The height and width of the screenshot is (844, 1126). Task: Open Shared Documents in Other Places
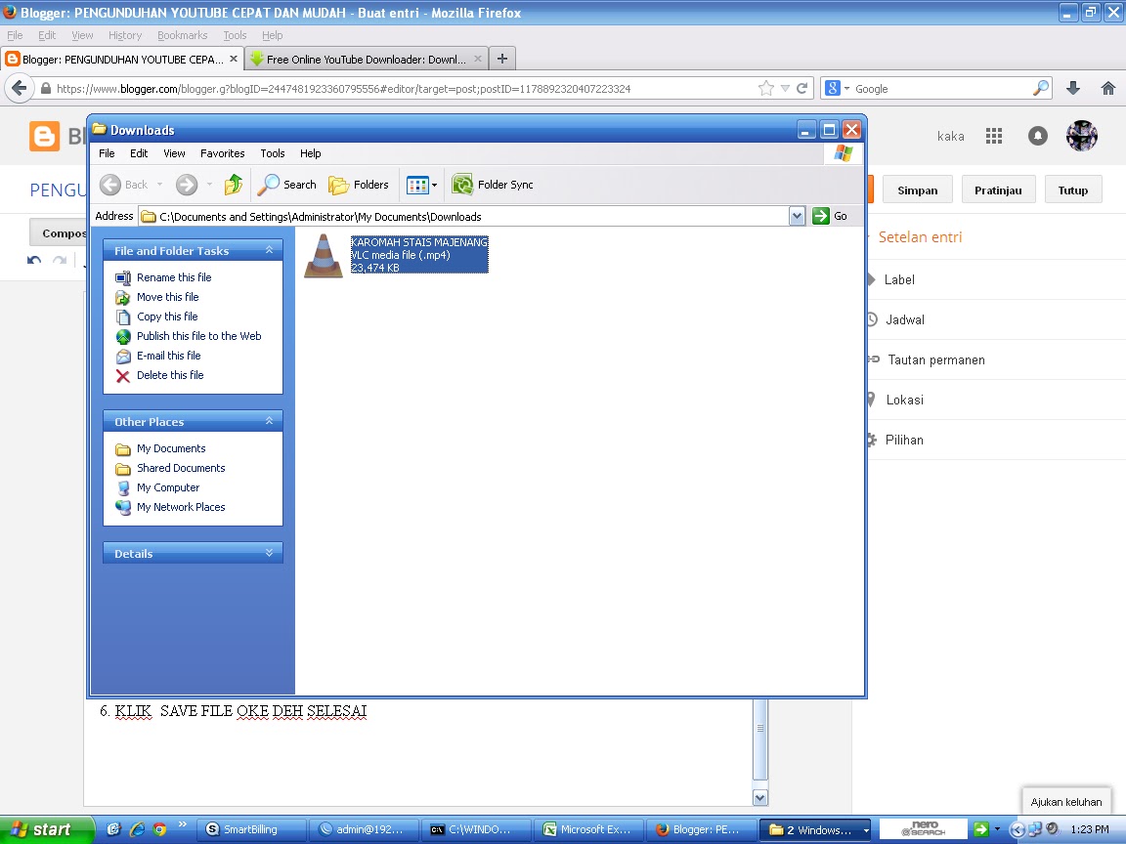[181, 468]
